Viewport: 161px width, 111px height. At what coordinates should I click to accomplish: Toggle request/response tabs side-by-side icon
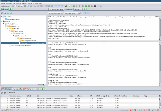click(x=56, y=6)
